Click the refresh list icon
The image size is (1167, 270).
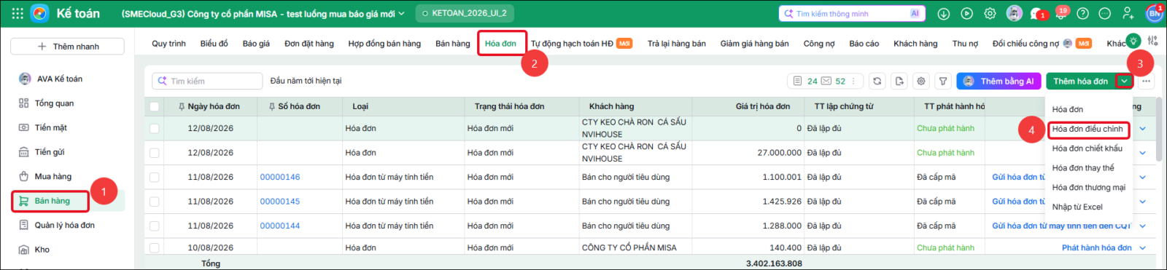[x=877, y=81]
